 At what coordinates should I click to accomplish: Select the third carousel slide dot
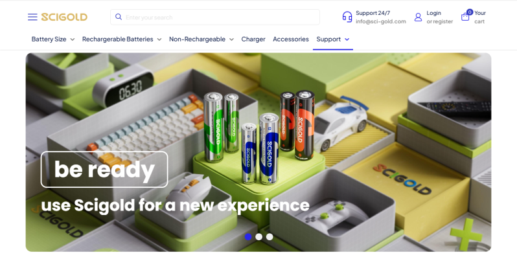coord(270,236)
